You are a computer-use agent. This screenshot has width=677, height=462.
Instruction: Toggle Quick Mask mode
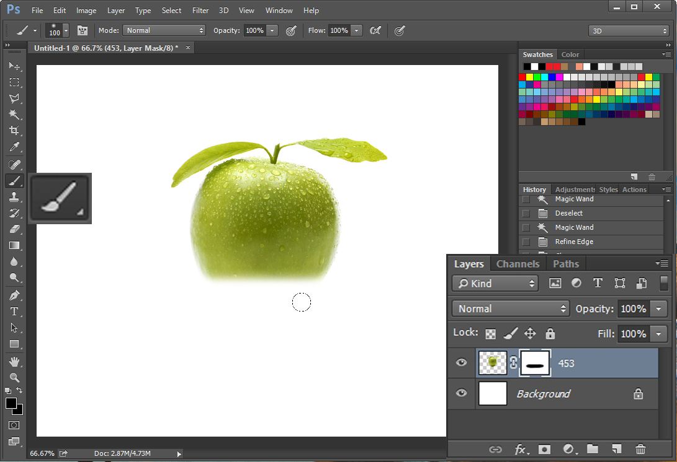point(14,425)
